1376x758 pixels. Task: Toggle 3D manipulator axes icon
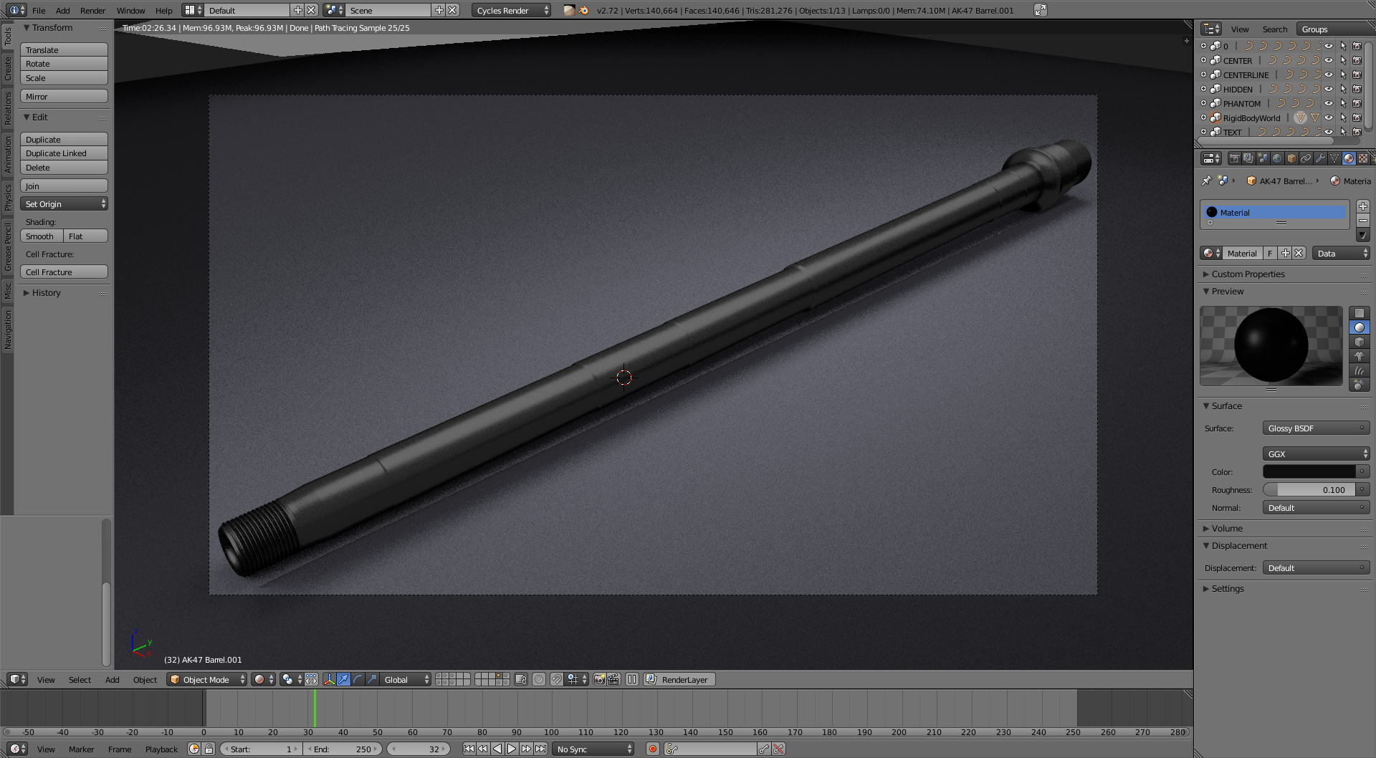point(329,679)
